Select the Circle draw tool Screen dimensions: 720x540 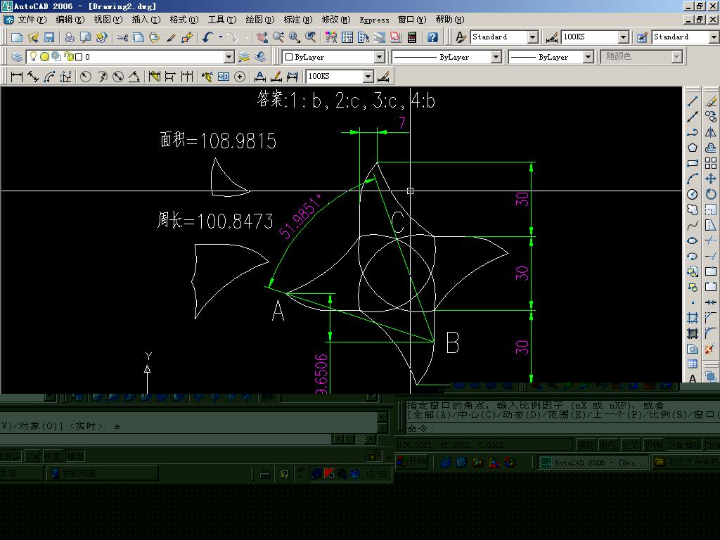tap(693, 195)
